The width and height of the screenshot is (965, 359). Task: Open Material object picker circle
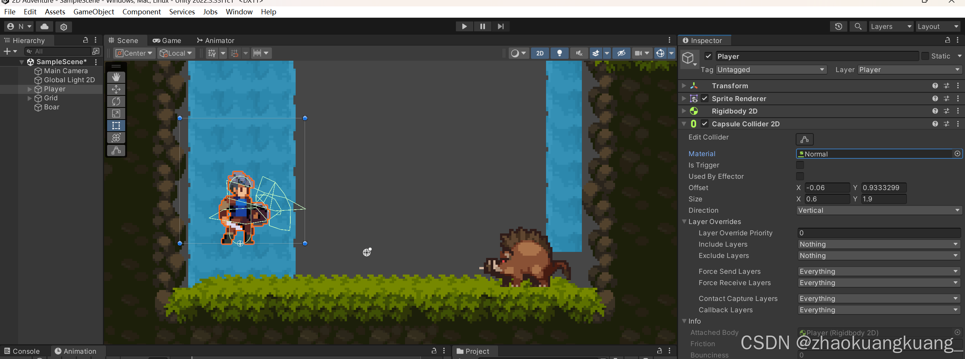click(x=957, y=153)
